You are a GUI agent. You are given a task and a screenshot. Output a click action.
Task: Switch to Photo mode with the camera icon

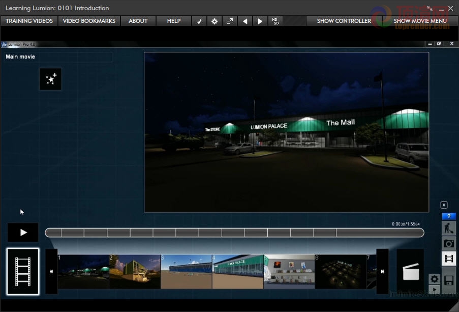point(449,243)
